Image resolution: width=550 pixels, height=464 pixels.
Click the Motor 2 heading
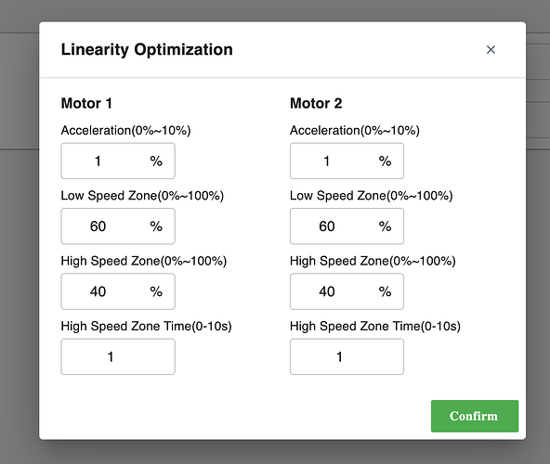click(316, 103)
